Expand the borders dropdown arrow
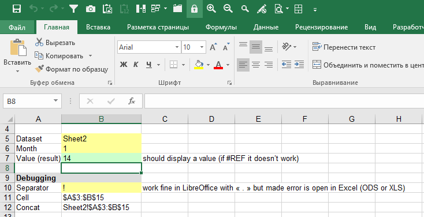 183,65
